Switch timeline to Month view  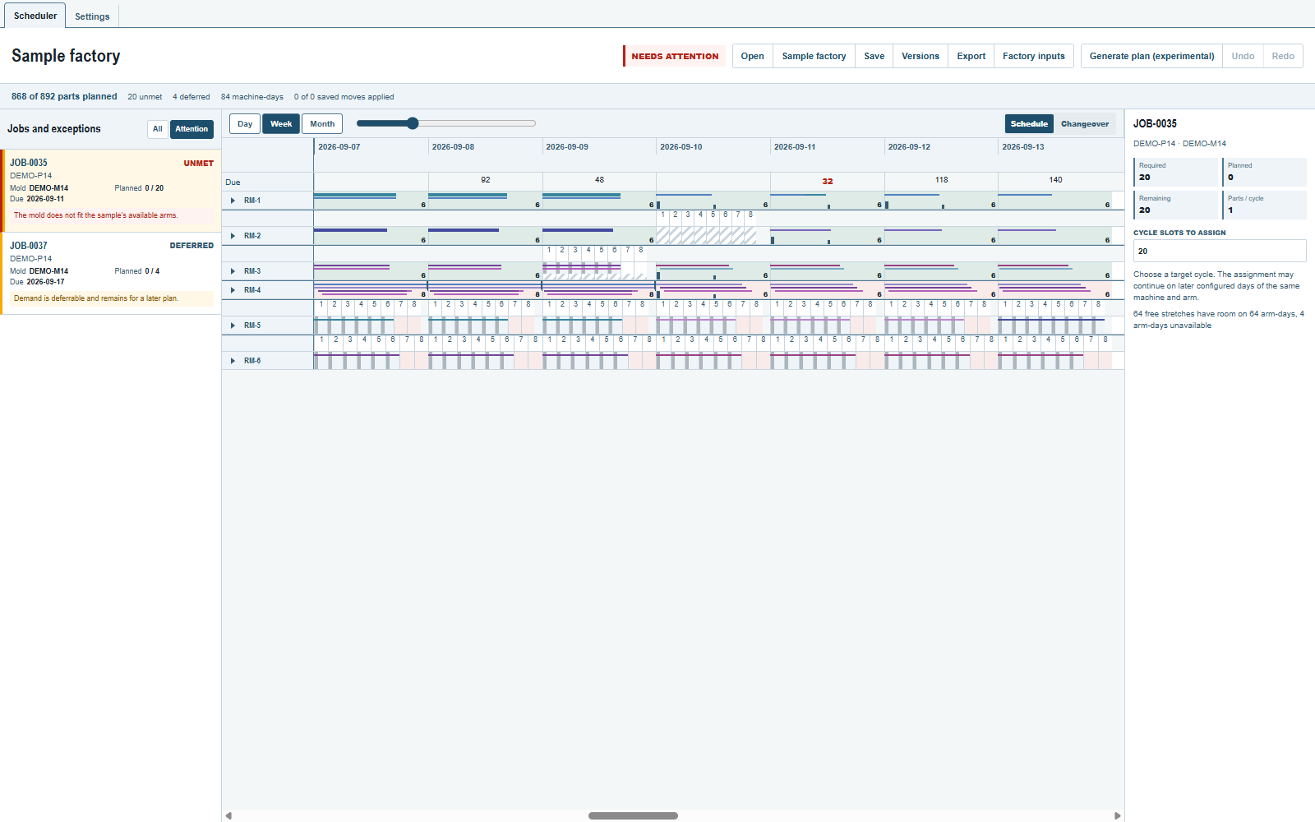click(x=322, y=124)
